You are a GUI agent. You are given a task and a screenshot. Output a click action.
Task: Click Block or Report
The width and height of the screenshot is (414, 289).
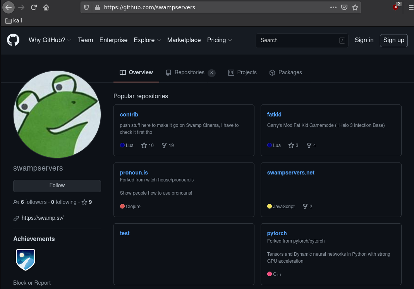(32, 283)
